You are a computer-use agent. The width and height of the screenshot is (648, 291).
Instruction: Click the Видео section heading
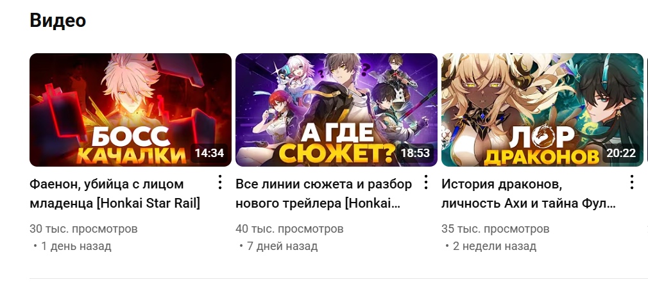(58, 21)
